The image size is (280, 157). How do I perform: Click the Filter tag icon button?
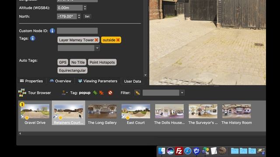[x=137, y=92]
